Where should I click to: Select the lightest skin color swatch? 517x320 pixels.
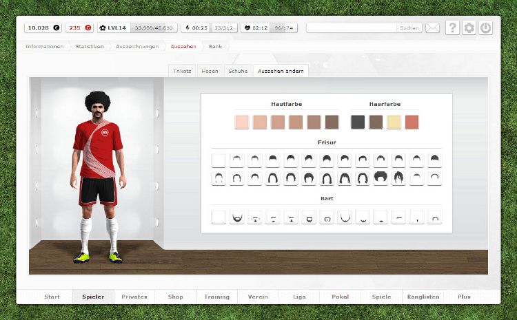point(241,122)
